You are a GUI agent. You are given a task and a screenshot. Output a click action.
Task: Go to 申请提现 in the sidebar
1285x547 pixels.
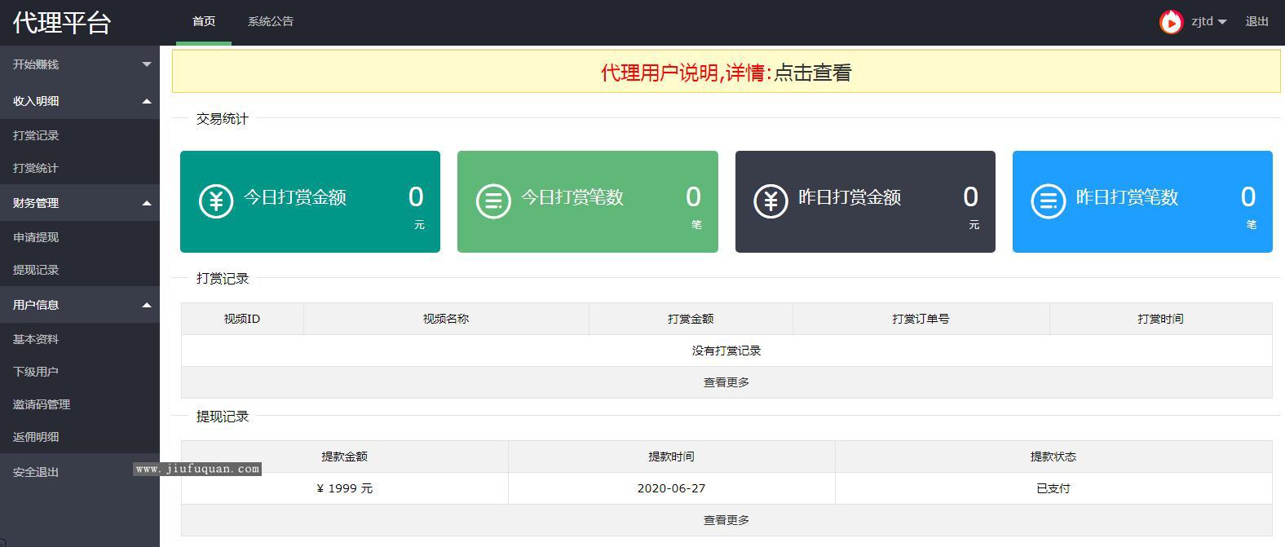[36, 237]
